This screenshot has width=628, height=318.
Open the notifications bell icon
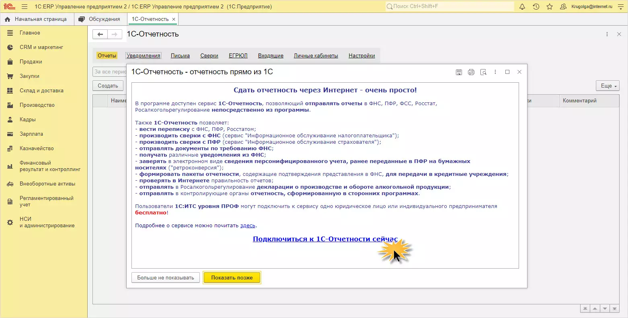coord(522,7)
